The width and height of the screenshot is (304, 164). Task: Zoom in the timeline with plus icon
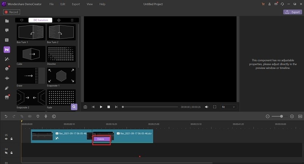(x=292, y=116)
